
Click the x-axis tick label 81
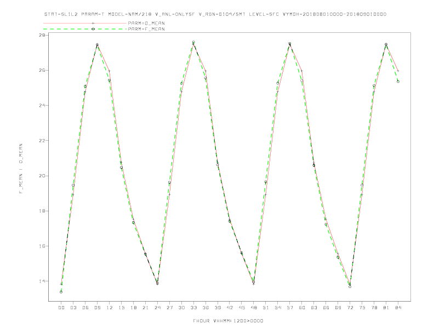tap(386, 308)
